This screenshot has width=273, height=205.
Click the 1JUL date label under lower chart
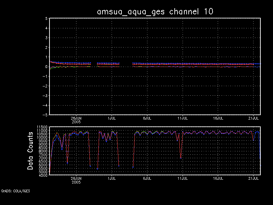[x=111, y=178]
